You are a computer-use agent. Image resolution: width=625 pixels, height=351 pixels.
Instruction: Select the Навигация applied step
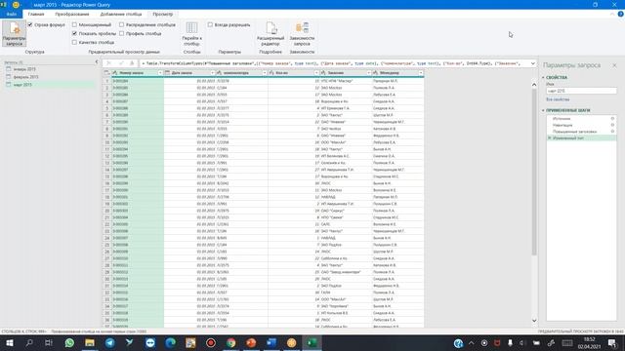[562, 125]
